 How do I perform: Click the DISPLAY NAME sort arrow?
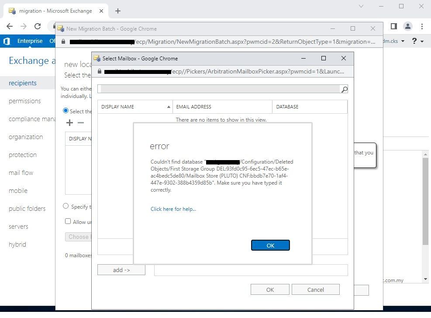169,106
